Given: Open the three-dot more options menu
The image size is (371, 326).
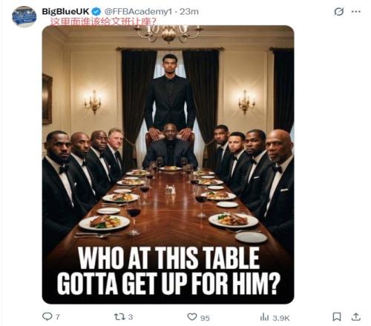Looking at the screenshot, I should tap(356, 12).
